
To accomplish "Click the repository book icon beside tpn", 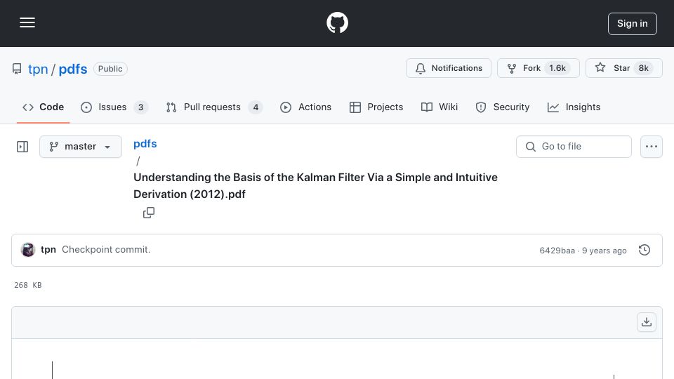I will pos(17,69).
